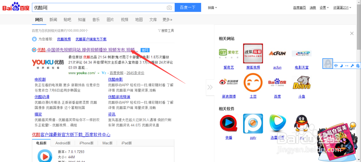Click the AcFun logo icon

click(277, 53)
